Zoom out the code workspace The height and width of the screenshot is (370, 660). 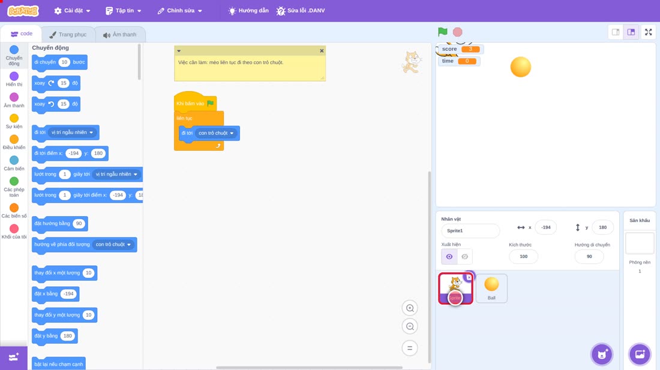410,326
